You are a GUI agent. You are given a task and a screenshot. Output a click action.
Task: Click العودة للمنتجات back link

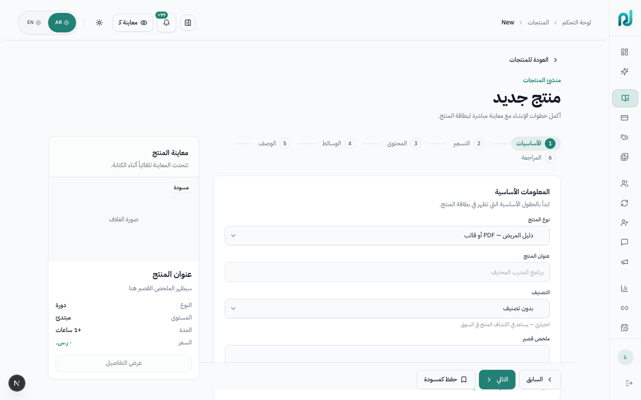click(534, 60)
